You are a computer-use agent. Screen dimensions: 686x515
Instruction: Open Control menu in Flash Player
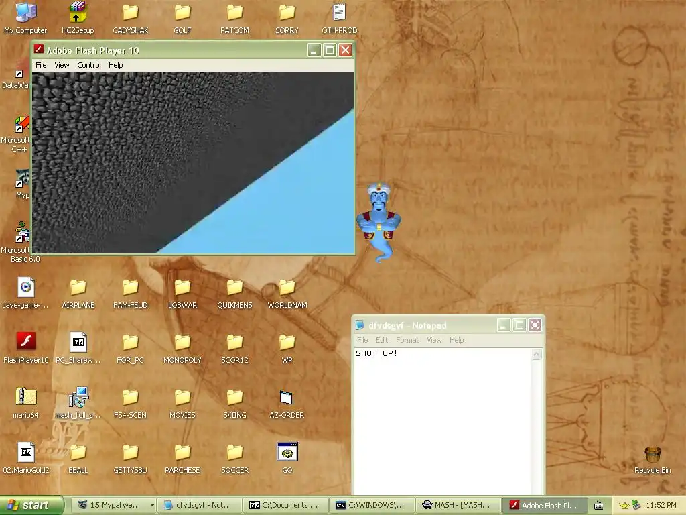[89, 65]
